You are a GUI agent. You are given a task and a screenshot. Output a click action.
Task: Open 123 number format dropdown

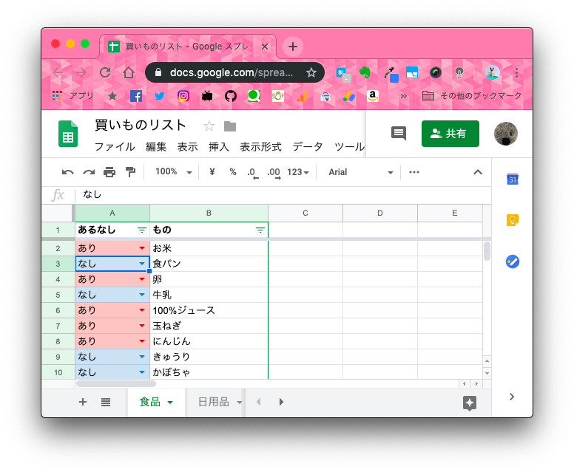[298, 172]
